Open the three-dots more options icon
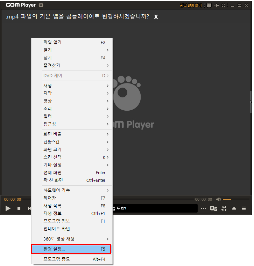Viewport: 254px width, 266px height. 203,209
